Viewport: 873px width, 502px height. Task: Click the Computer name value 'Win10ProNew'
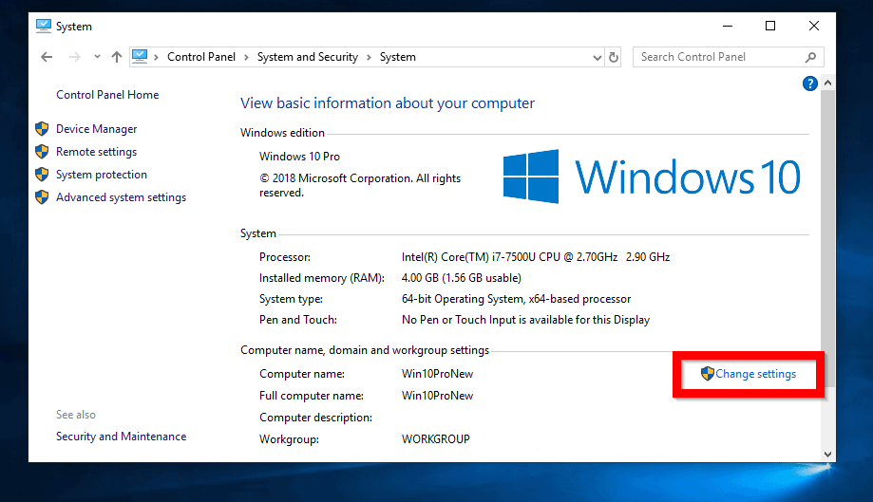click(438, 374)
